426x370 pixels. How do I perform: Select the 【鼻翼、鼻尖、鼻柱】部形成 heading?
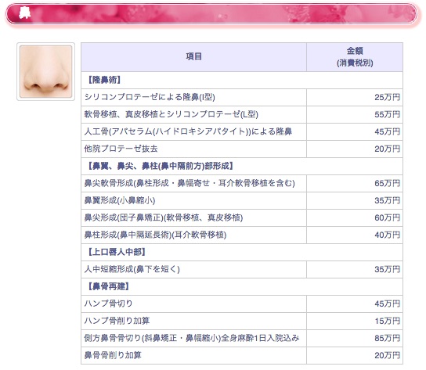(x=161, y=166)
